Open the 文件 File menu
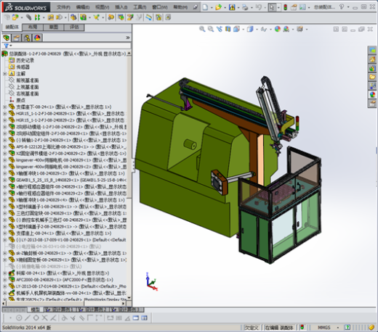 (63, 7)
